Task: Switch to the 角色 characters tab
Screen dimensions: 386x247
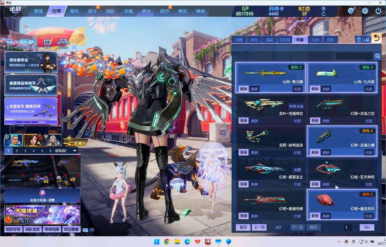Action: [254, 40]
